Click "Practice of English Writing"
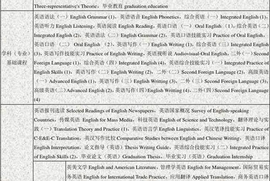Image resolution: width=270 pixels, height=181 pixels. point(115,54)
